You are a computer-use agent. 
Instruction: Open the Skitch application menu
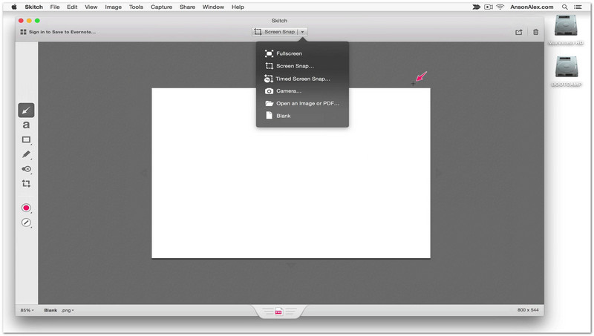pos(33,7)
